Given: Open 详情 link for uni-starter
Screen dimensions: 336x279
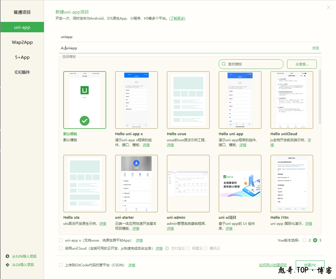Looking at the screenshot, I should 136,229.
